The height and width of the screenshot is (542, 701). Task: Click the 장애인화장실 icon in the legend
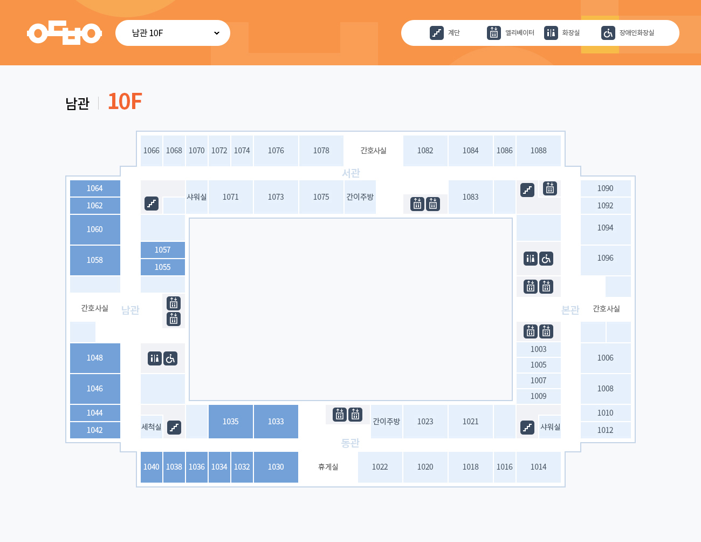click(x=608, y=33)
